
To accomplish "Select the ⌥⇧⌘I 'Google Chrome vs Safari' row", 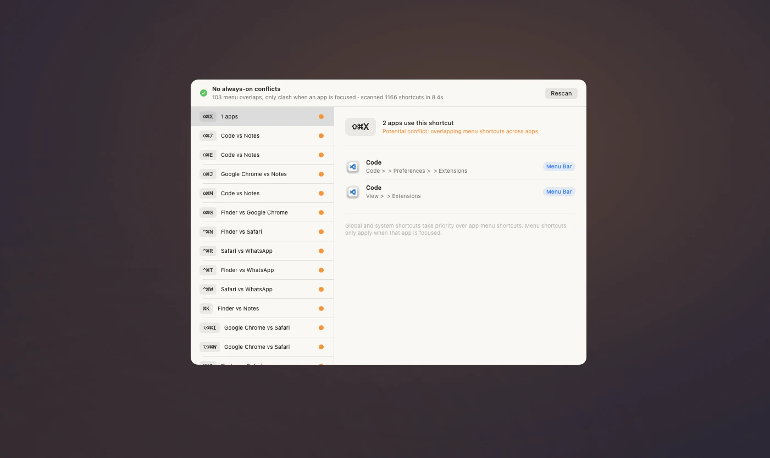I will 262,327.
